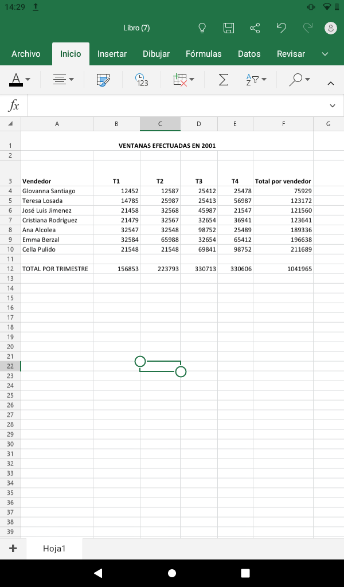Open the Archivo tab
The height and width of the screenshot is (587, 344).
[x=26, y=54]
